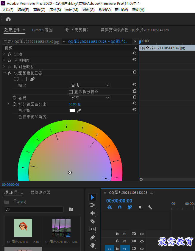This screenshot has width=195, height=251.
Task: Open the 剪辑(C) menu
Action: pos(39,10)
